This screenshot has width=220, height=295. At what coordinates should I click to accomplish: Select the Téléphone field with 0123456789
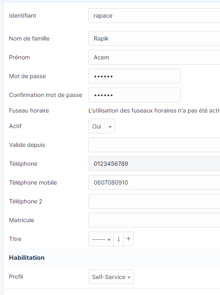154,164
